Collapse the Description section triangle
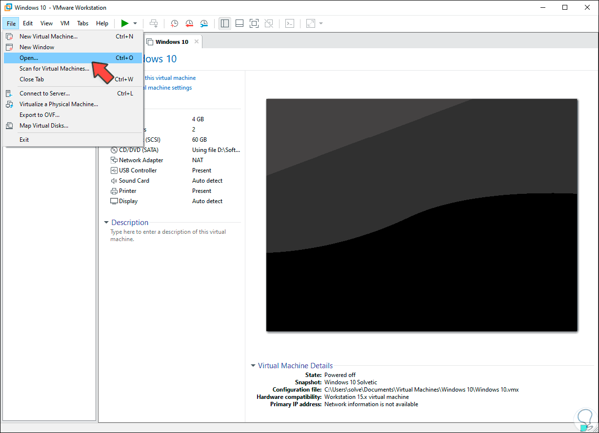 pyautogui.click(x=106, y=223)
